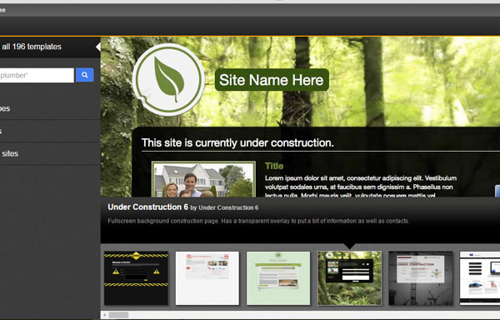Viewport: 500px width, 320px height.
Task: Click the left arrow of thumbnail scrollbar
Action: [x=105, y=315]
